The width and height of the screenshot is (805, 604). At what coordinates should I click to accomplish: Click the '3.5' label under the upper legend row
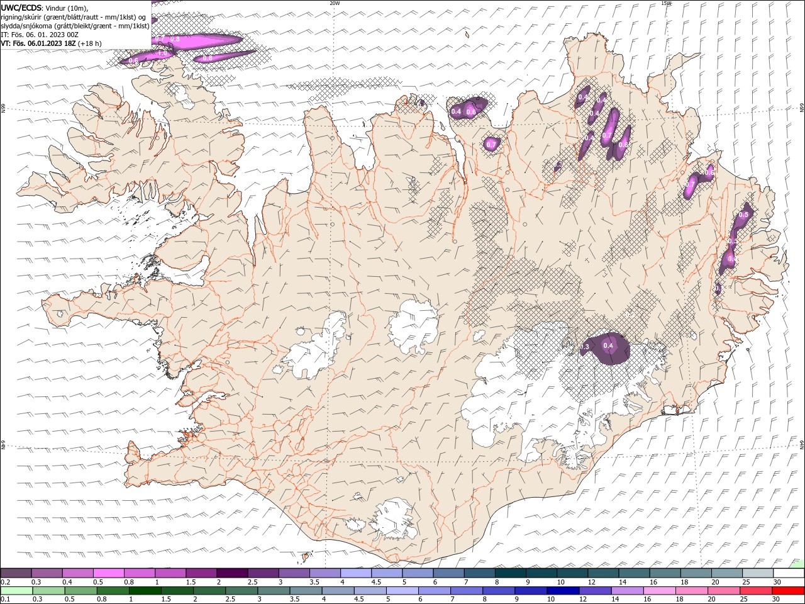314,582
